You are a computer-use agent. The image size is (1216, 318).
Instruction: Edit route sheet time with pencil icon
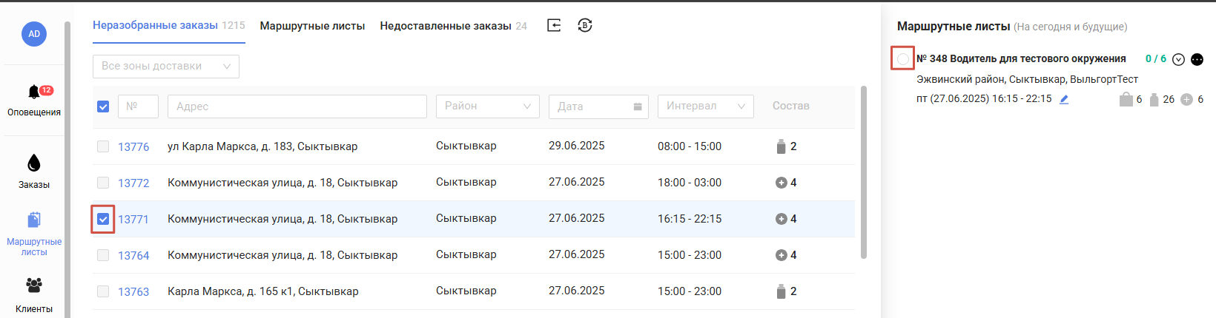tap(1064, 99)
